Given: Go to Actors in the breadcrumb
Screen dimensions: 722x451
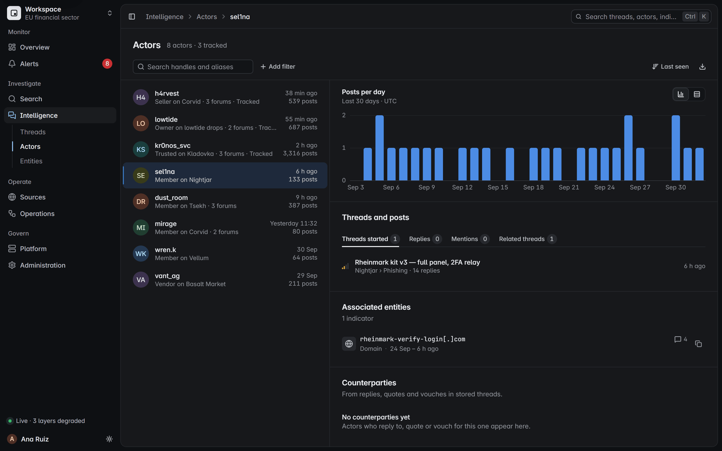Looking at the screenshot, I should click(207, 17).
